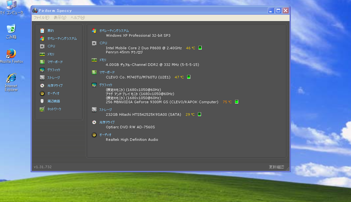This screenshot has height=202, width=351.
Task: Click the 46 ℃ CPU temperature value
Action: click(x=191, y=48)
